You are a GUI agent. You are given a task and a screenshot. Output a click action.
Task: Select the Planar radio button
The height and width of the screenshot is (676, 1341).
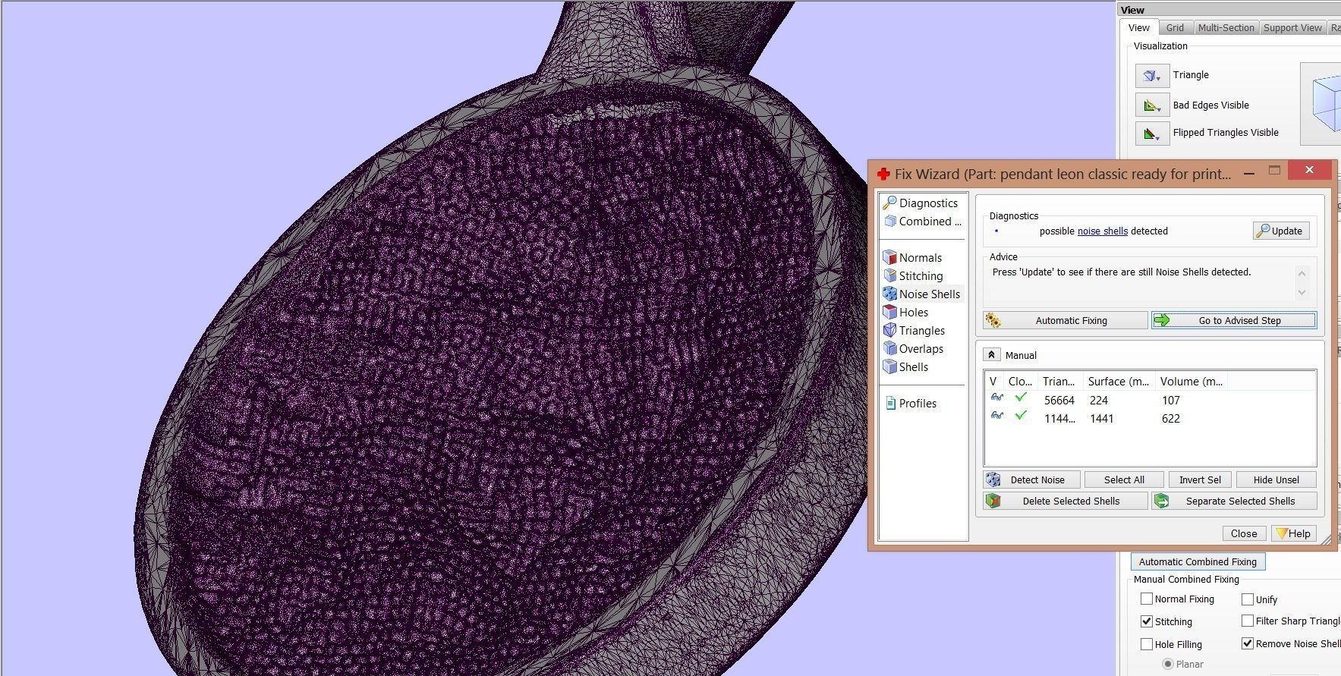tap(1168, 664)
